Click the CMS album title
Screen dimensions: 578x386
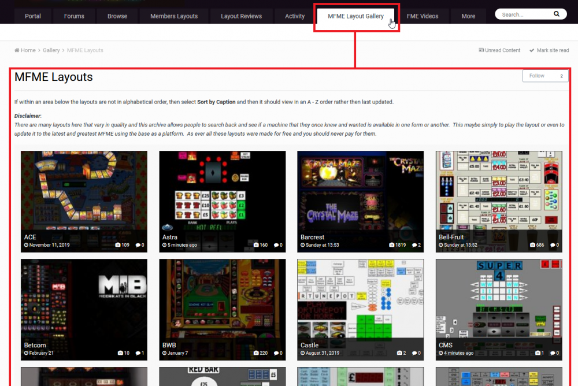click(x=445, y=345)
